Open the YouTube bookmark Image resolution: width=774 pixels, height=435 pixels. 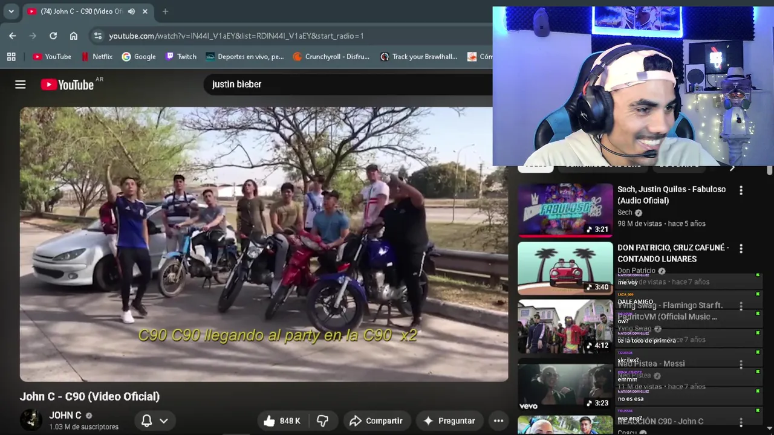[x=52, y=56]
